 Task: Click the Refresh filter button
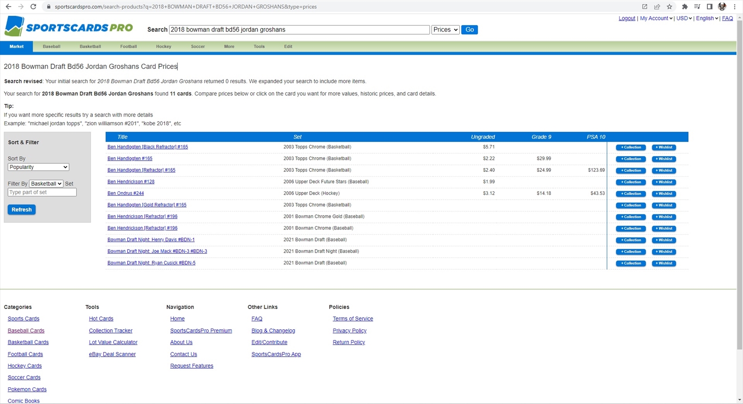coord(22,210)
